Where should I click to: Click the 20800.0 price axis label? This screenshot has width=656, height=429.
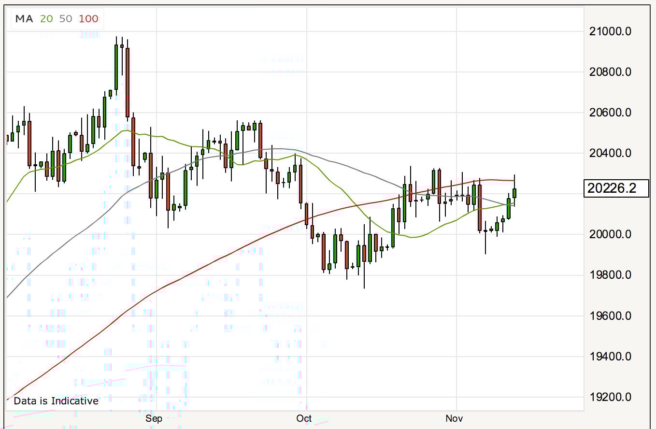pos(611,72)
